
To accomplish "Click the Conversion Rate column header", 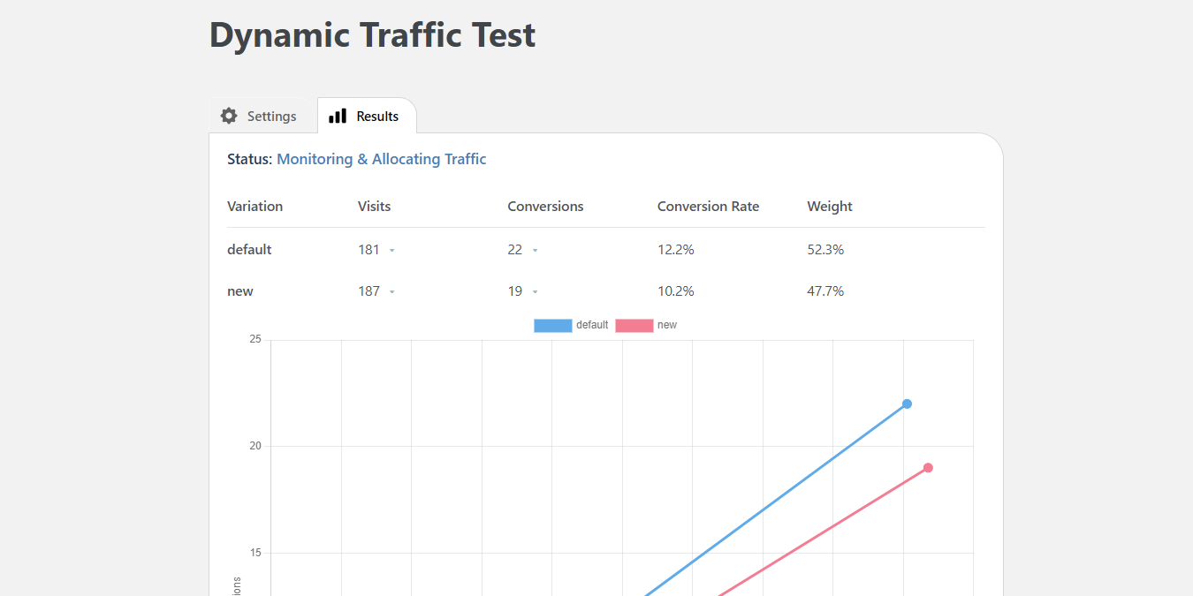I will (x=708, y=206).
